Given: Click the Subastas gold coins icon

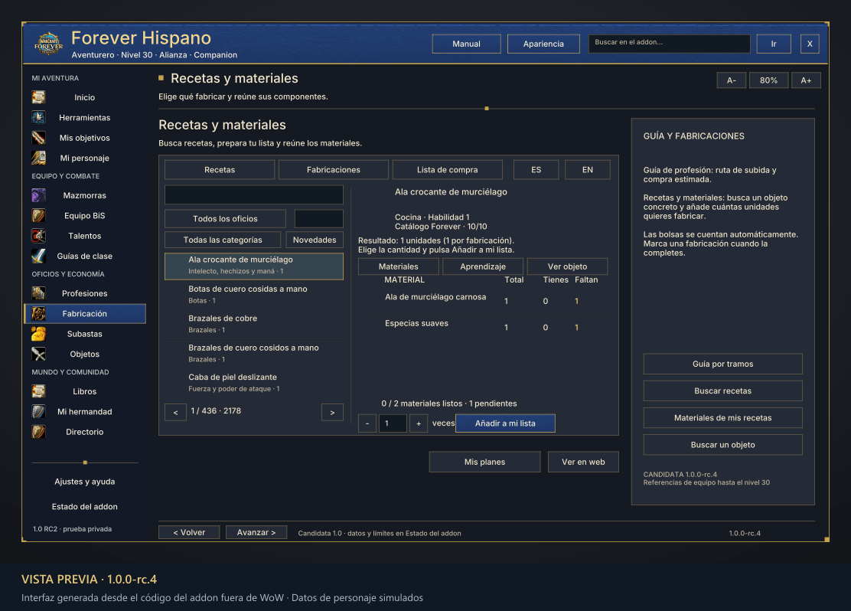Looking at the screenshot, I should click(x=38, y=334).
